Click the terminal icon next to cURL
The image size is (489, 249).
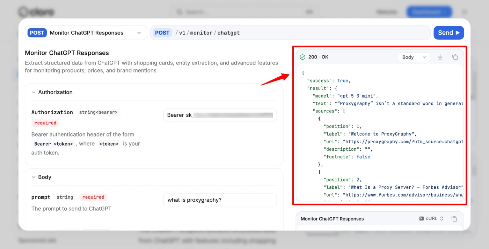[422, 219]
